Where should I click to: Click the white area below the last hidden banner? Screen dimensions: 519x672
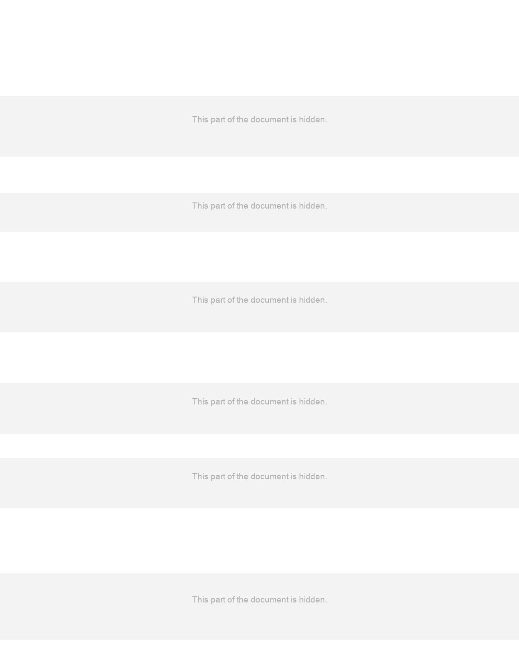pos(259,656)
